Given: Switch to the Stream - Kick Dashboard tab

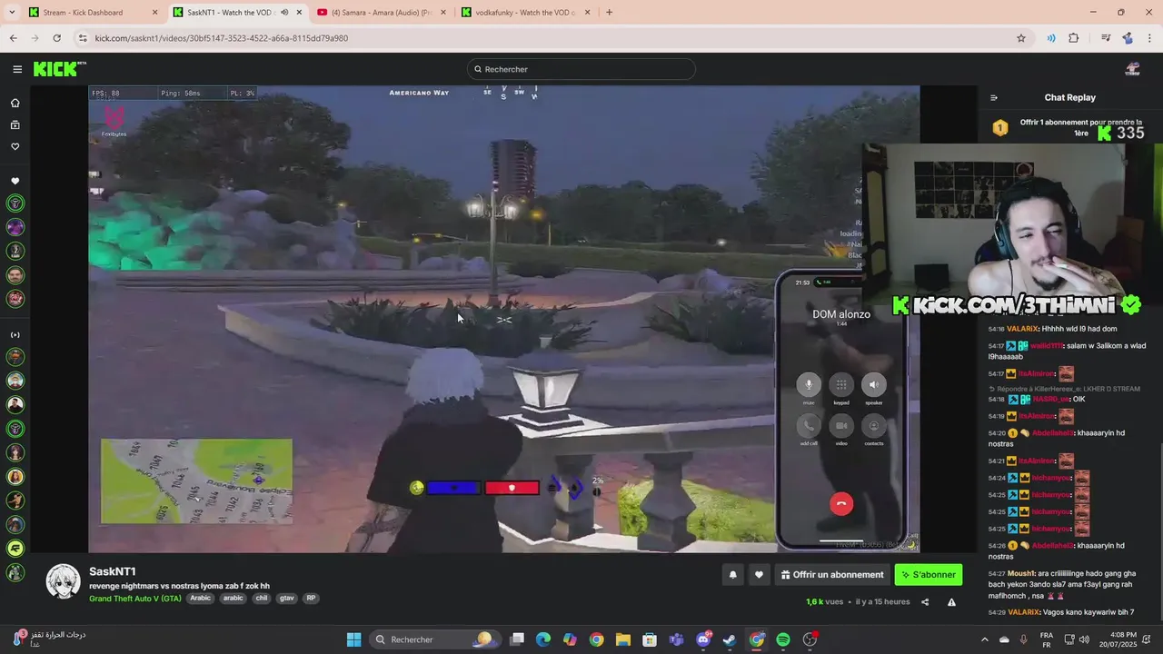Looking at the screenshot, I should tap(94, 13).
